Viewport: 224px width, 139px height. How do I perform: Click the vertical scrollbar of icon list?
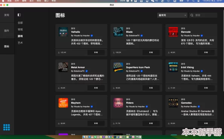click(x=223, y=50)
